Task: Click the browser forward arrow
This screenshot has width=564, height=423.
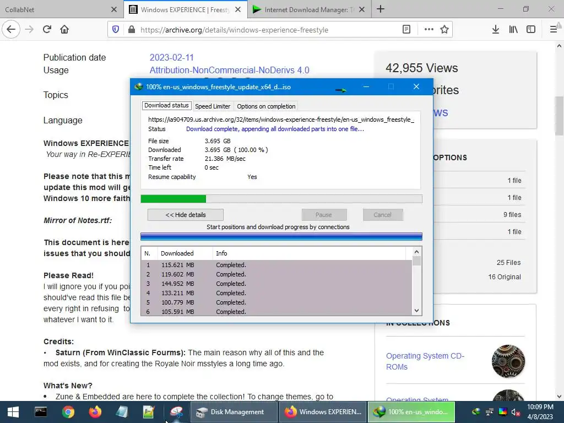Action: (x=29, y=30)
